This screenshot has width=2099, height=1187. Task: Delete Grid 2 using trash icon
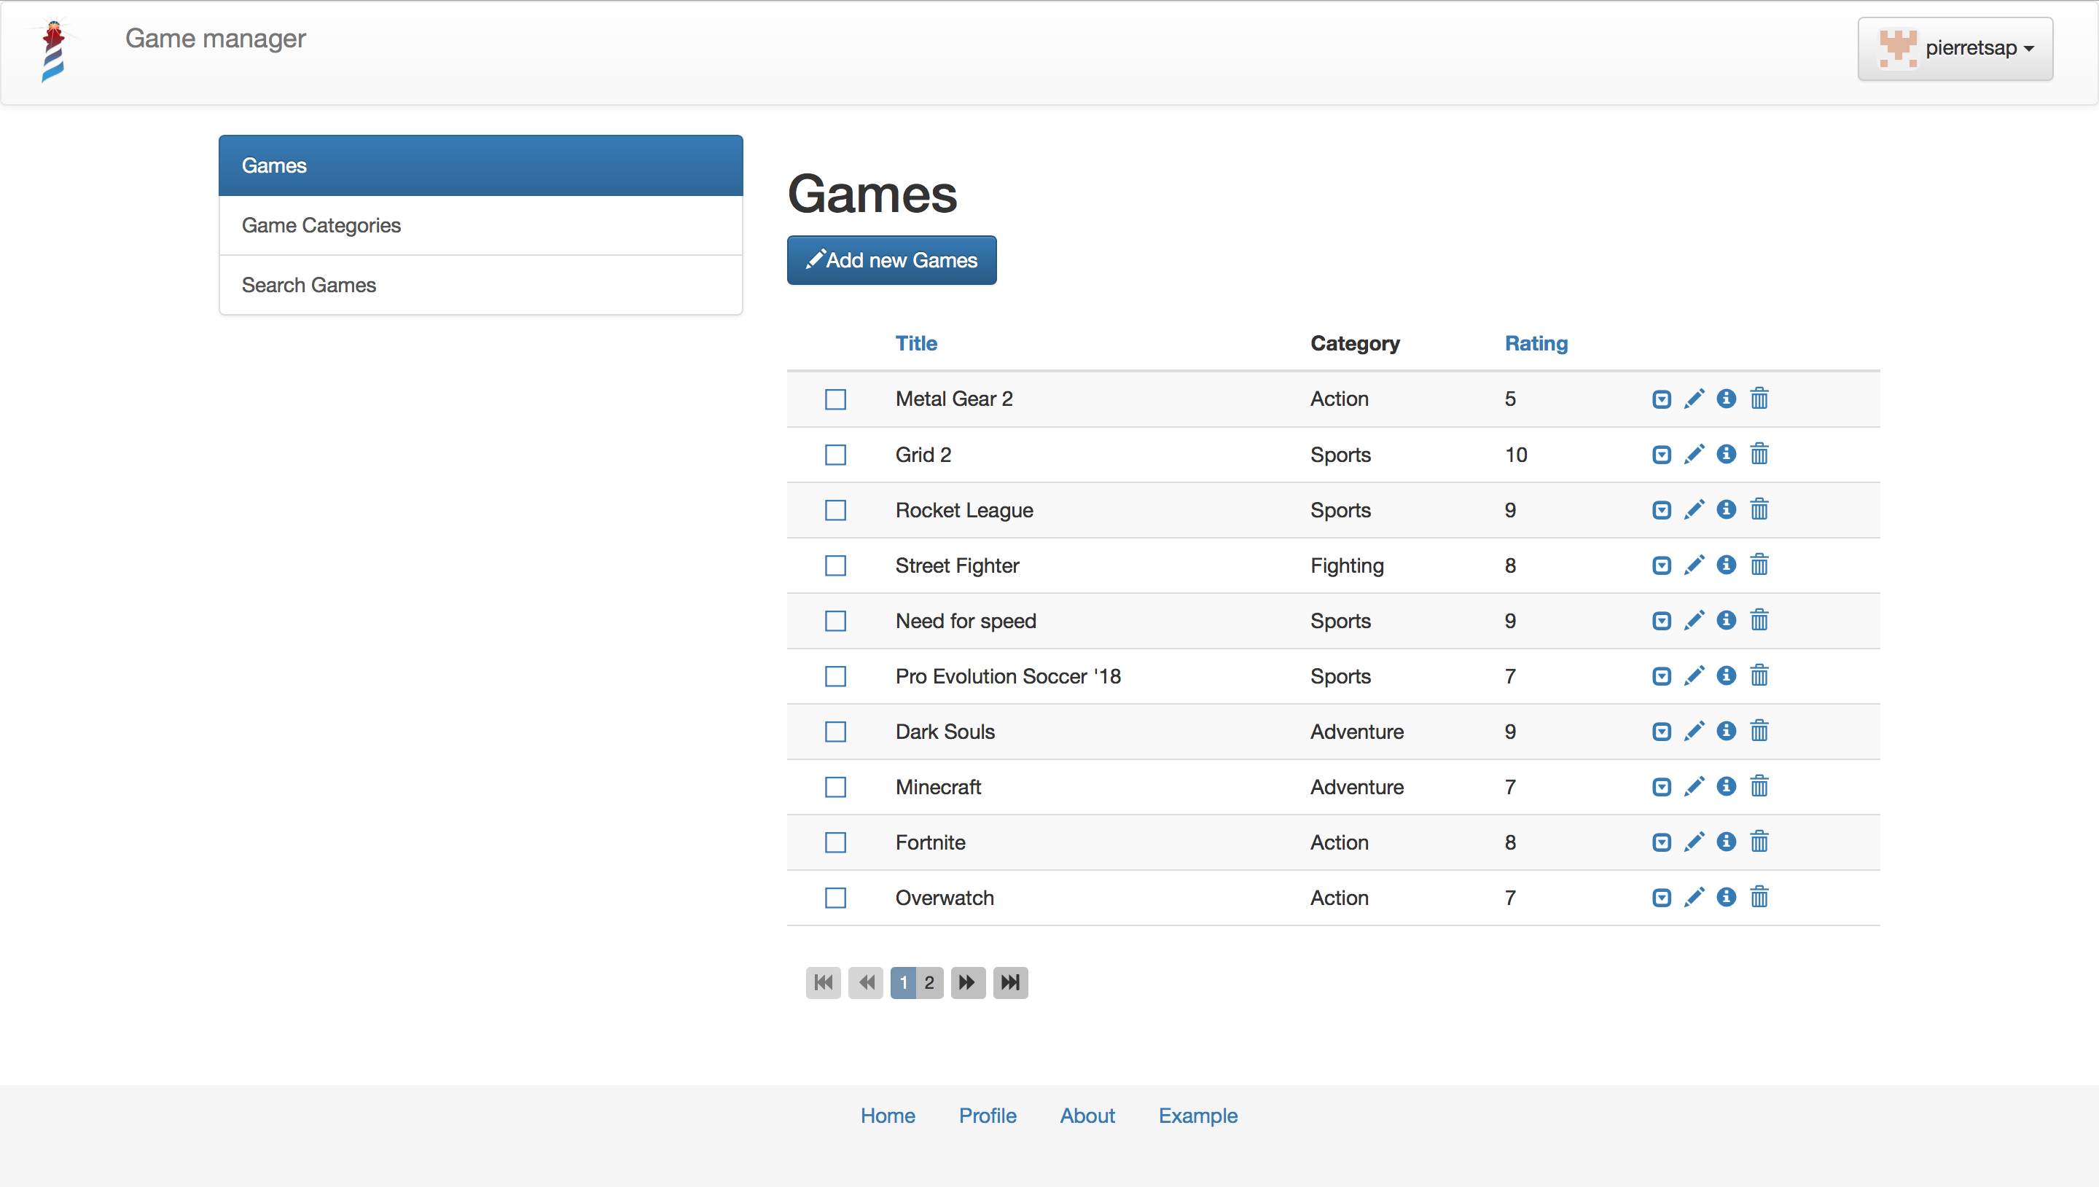pos(1759,454)
